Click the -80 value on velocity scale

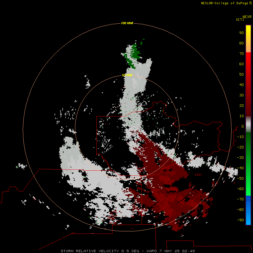point(240,210)
